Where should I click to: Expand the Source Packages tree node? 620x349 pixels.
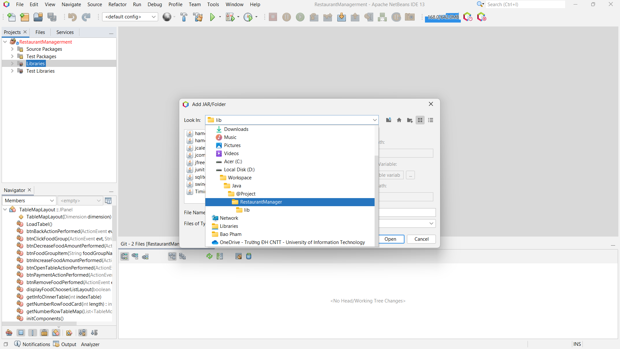click(12, 49)
